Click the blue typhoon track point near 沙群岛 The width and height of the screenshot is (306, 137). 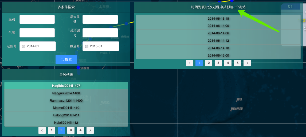[x=78, y=68]
